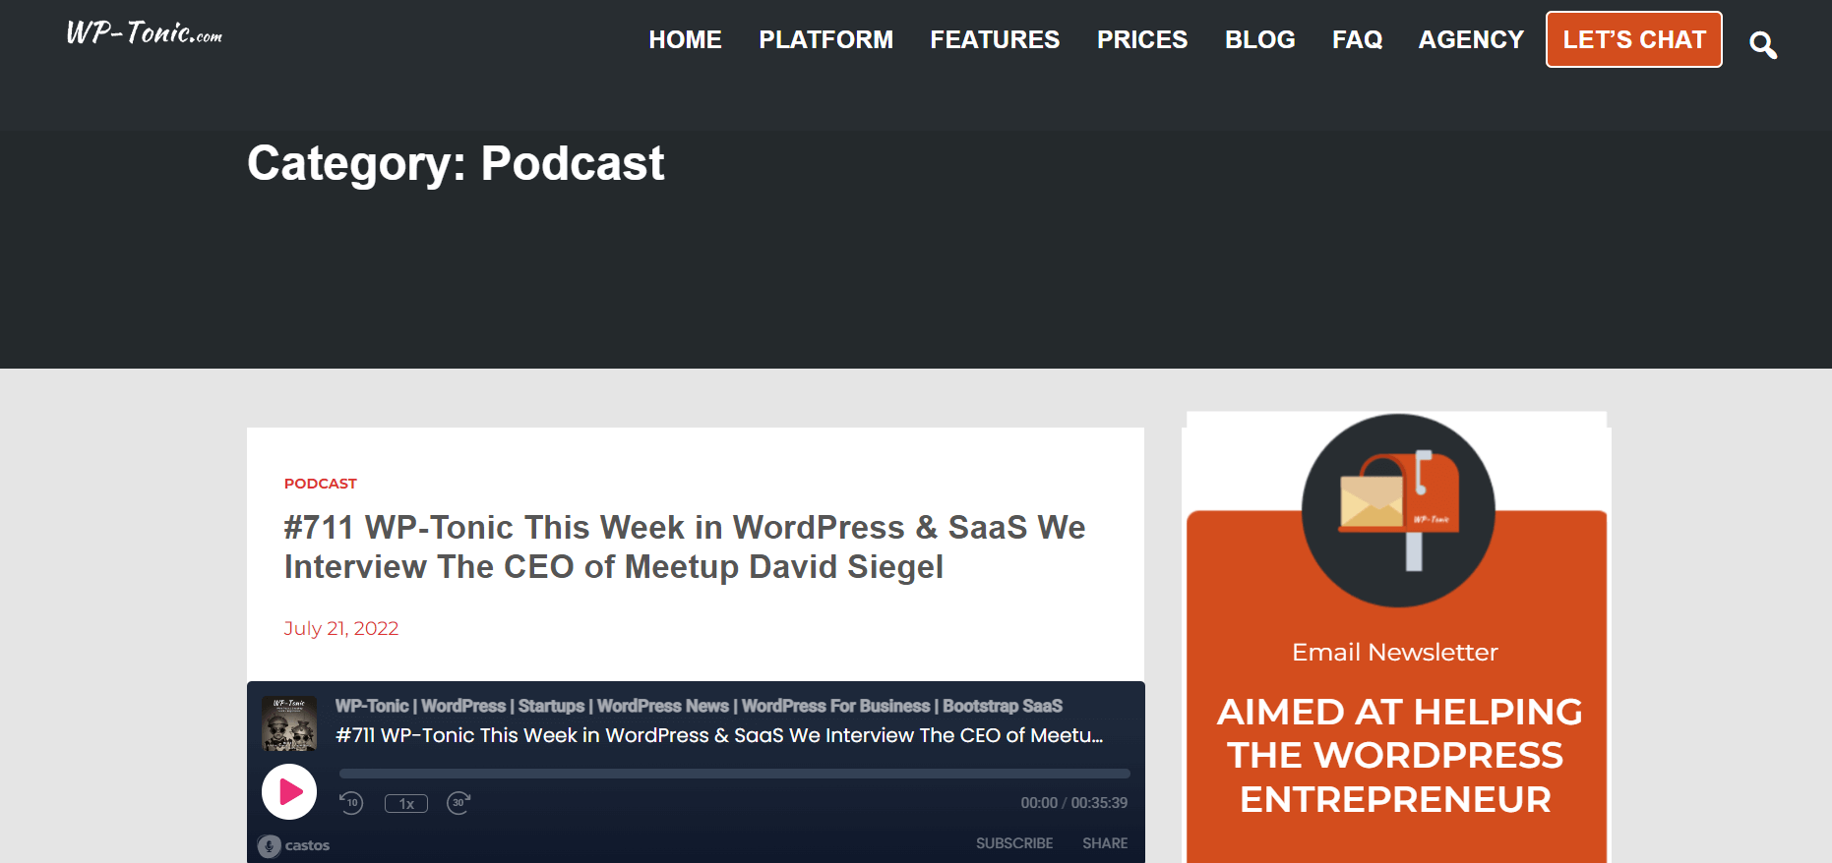The height and width of the screenshot is (863, 1832).
Task: Change playback speed from 1x
Action: [405, 803]
